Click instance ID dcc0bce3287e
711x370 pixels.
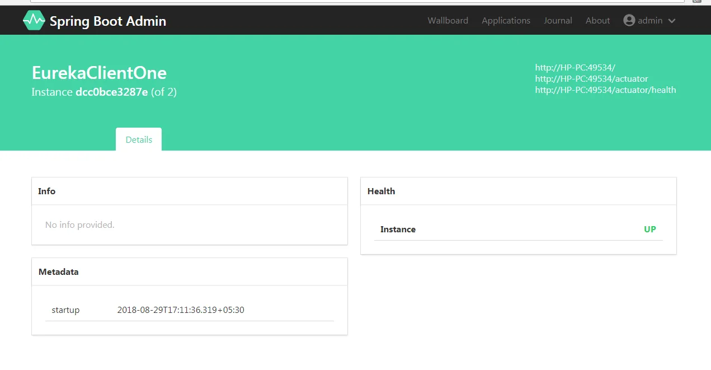coord(112,92)
